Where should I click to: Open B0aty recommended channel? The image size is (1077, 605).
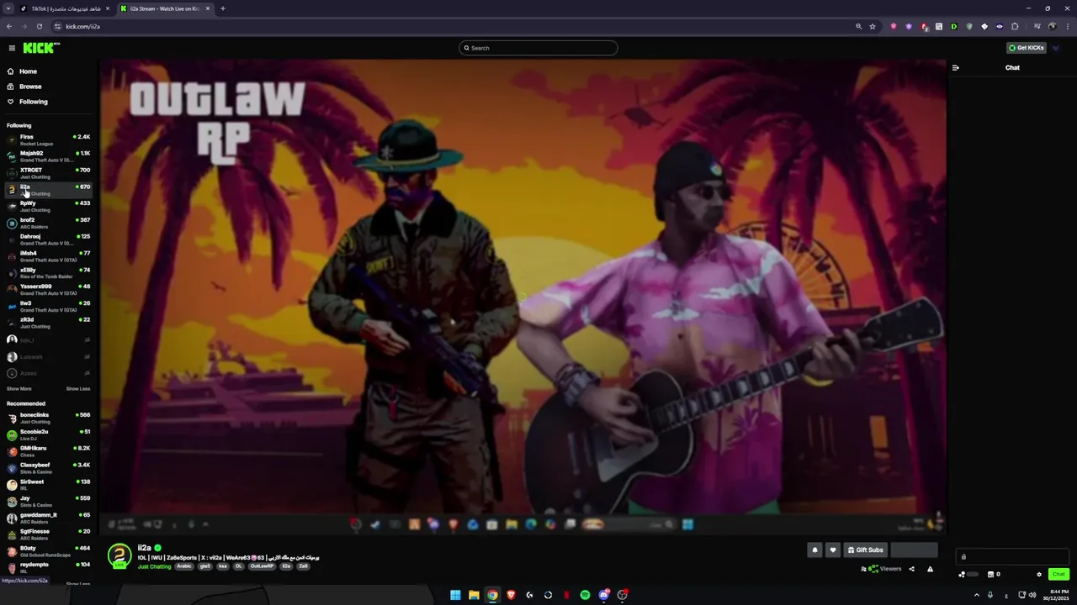click(48, 551)
